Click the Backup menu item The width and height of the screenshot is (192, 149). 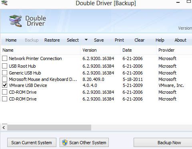click(32, 40)
